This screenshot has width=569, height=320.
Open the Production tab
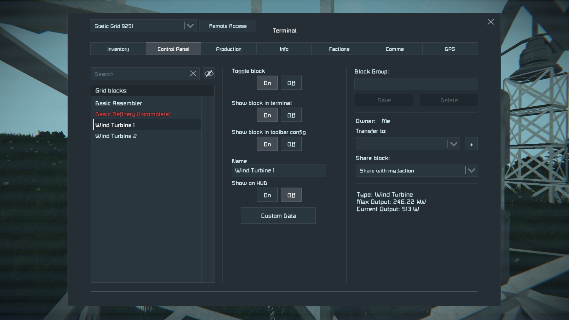[x=228, y=49]
